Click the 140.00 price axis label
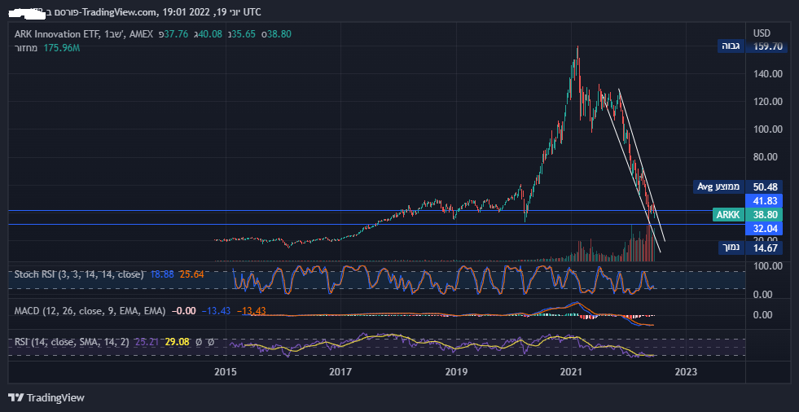The height and width of the screenshot is (412, 799). 767,74
